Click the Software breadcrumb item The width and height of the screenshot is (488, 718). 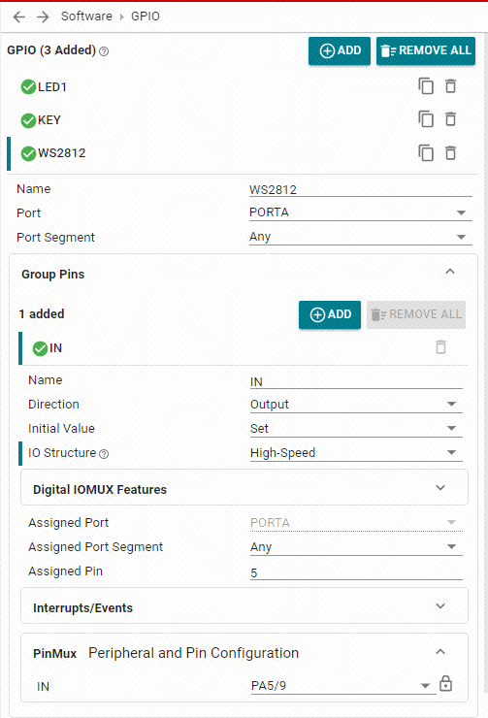[86, 16]
